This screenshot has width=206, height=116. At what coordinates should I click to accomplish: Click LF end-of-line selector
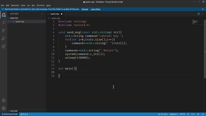coord(188,114)
